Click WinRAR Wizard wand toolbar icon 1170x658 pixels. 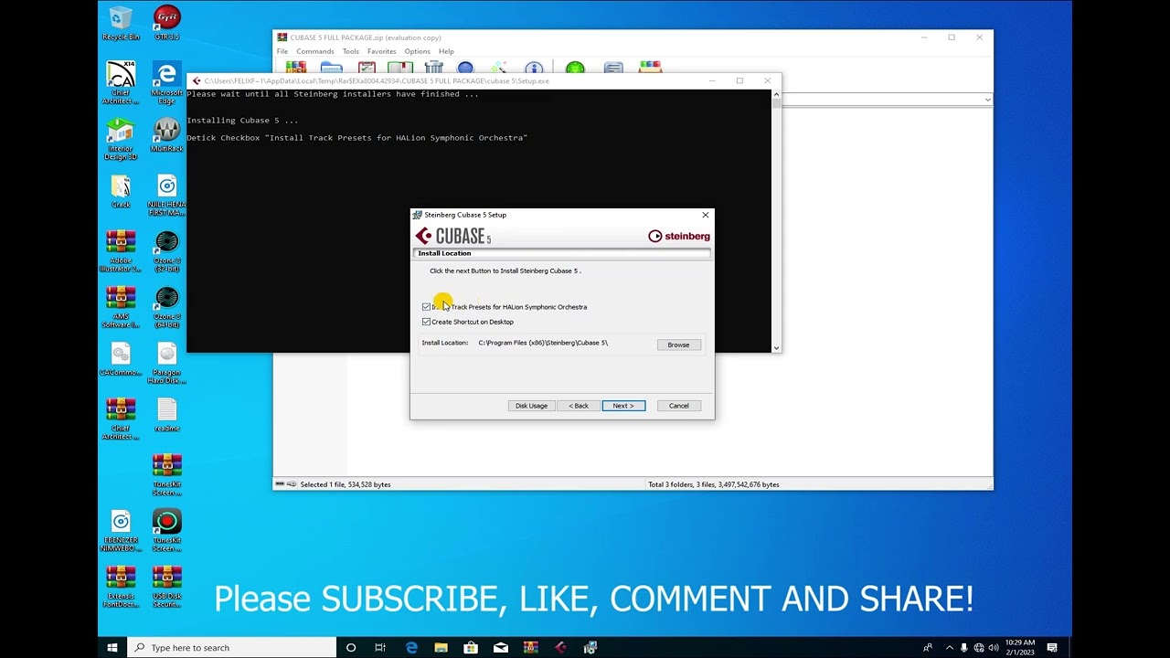pos(500,68)
